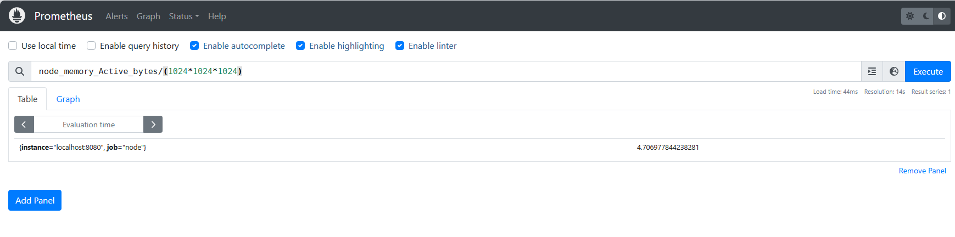Viewport: 955px width, 237px height.
Task: Click the search magnifier icon
Action: (20, 71)
